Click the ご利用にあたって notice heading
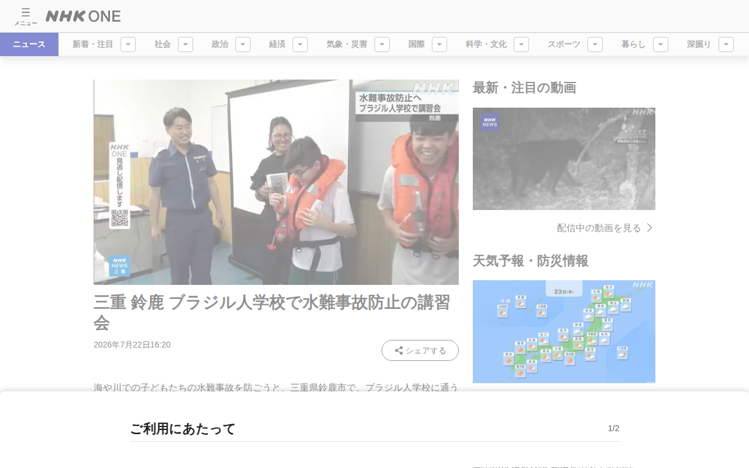This screenshot has height=468, width=749. tap(183, 429)
